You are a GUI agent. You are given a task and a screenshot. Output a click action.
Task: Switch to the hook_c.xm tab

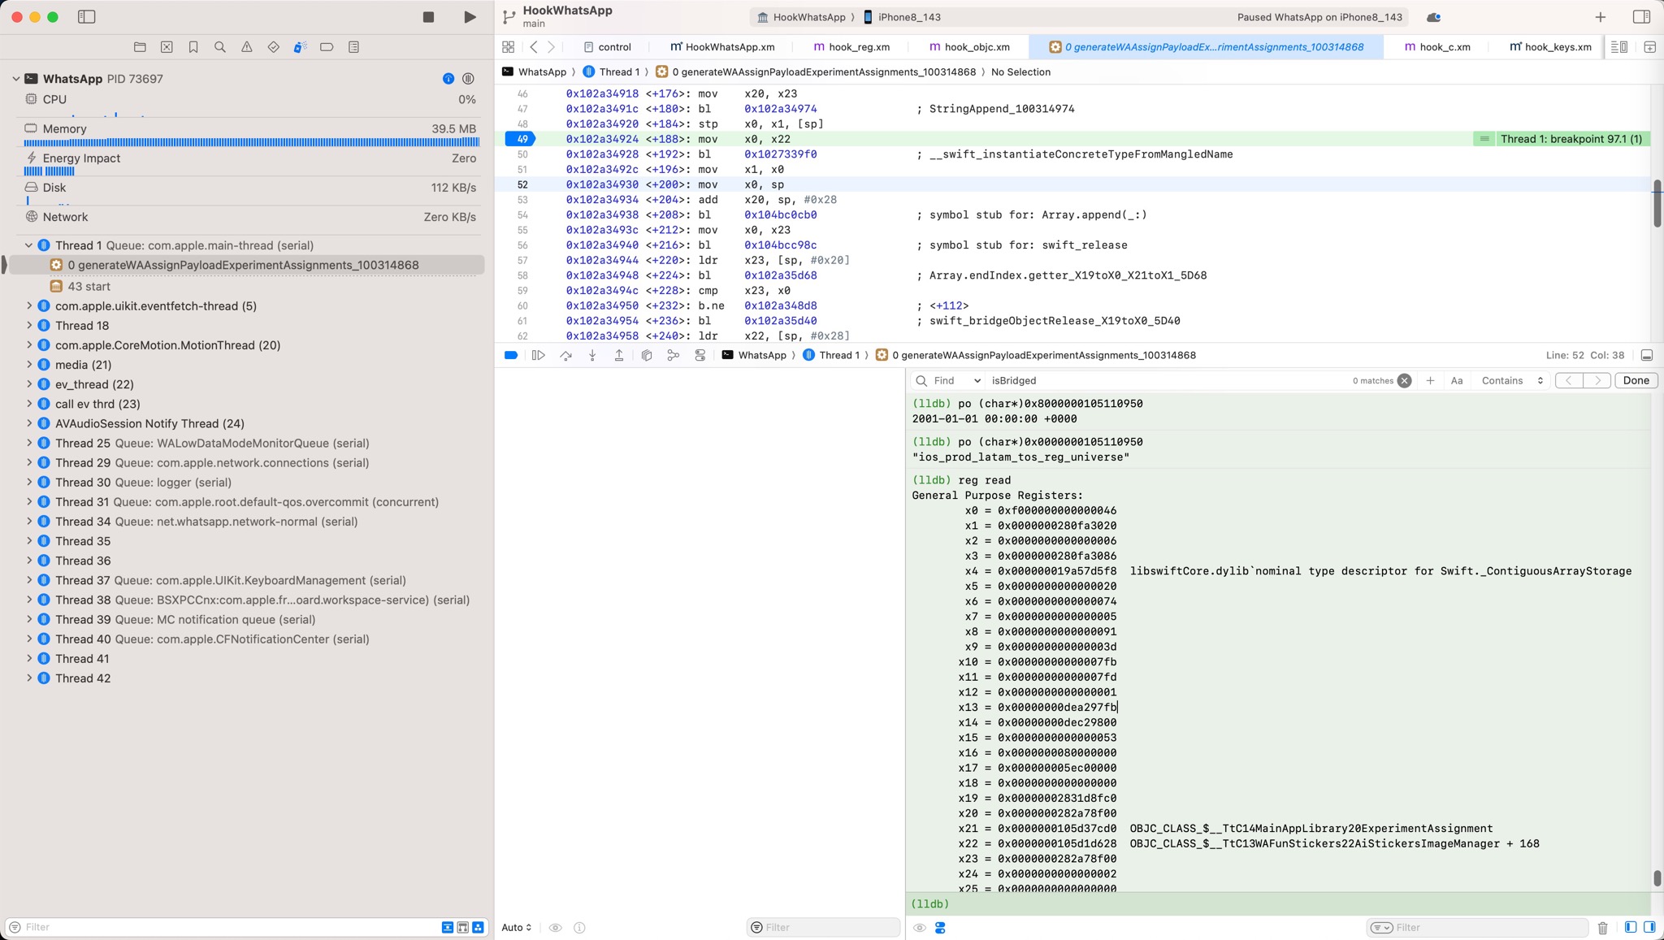(1437, 47)
